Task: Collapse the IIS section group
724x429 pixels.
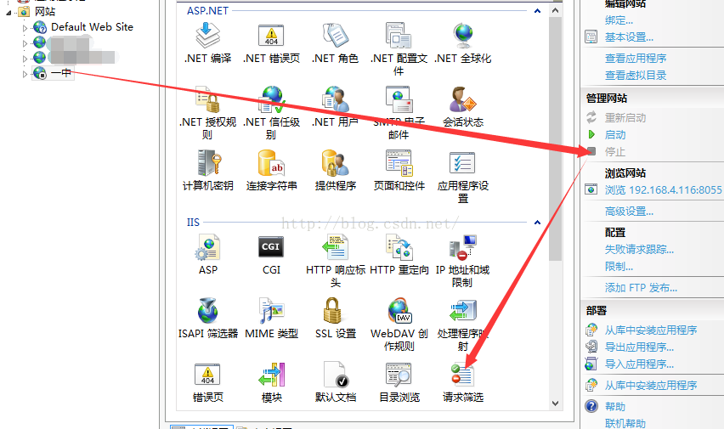Action: [537, 223]
